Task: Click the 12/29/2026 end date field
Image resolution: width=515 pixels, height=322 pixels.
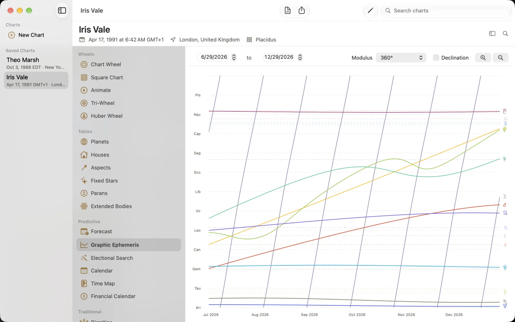Action: (279, 57)
